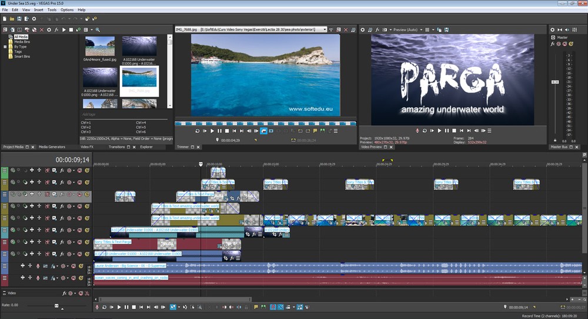Select the 0And4more_fused.jpg thumbnail
588x319 pixels.
(x=100, y=46)
